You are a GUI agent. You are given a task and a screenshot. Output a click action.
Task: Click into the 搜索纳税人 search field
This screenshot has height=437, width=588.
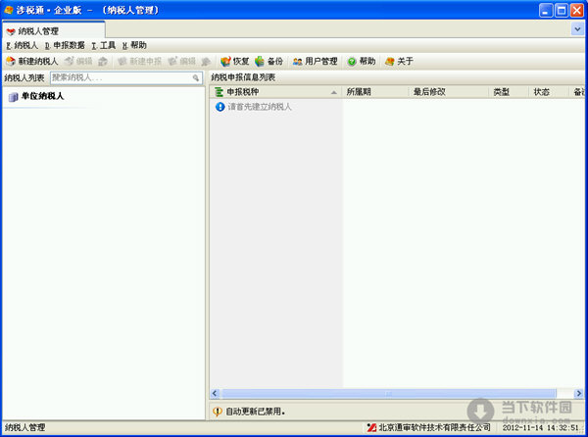(118, 77)
